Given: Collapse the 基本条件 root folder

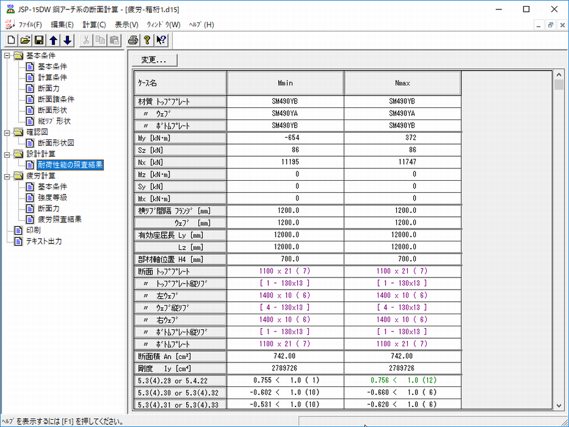Looking at the screenshot, I should tap(7, 56).
